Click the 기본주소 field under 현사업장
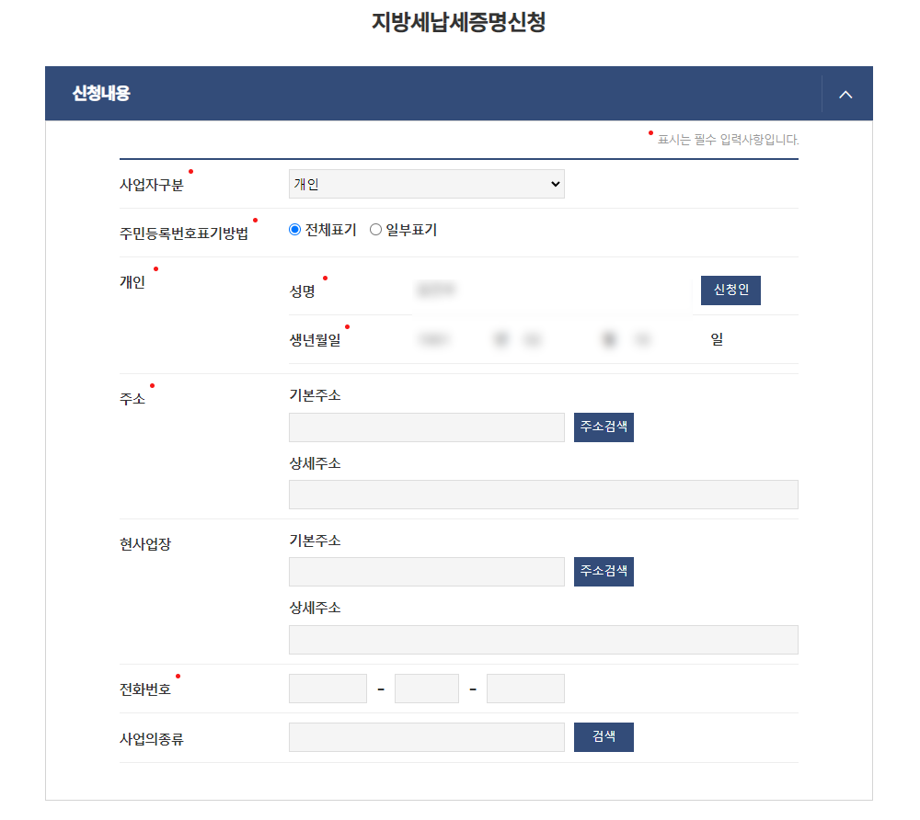Image resolution: width=920 pixels, height=820 pixels. [426, 571]
